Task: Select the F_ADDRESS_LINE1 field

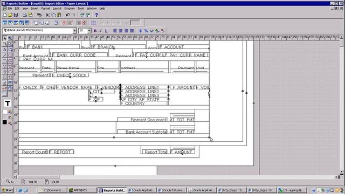Action: [144, 87]
